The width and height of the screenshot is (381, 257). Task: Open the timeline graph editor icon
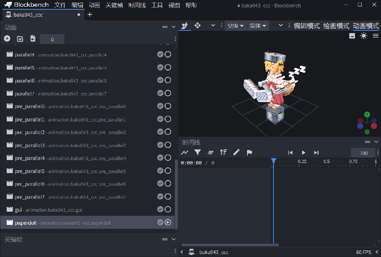185,152
